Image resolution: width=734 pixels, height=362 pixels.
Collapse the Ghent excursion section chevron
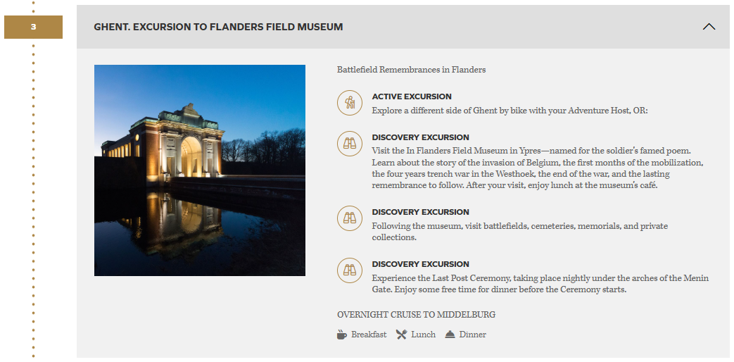click(x=709, y=27)
